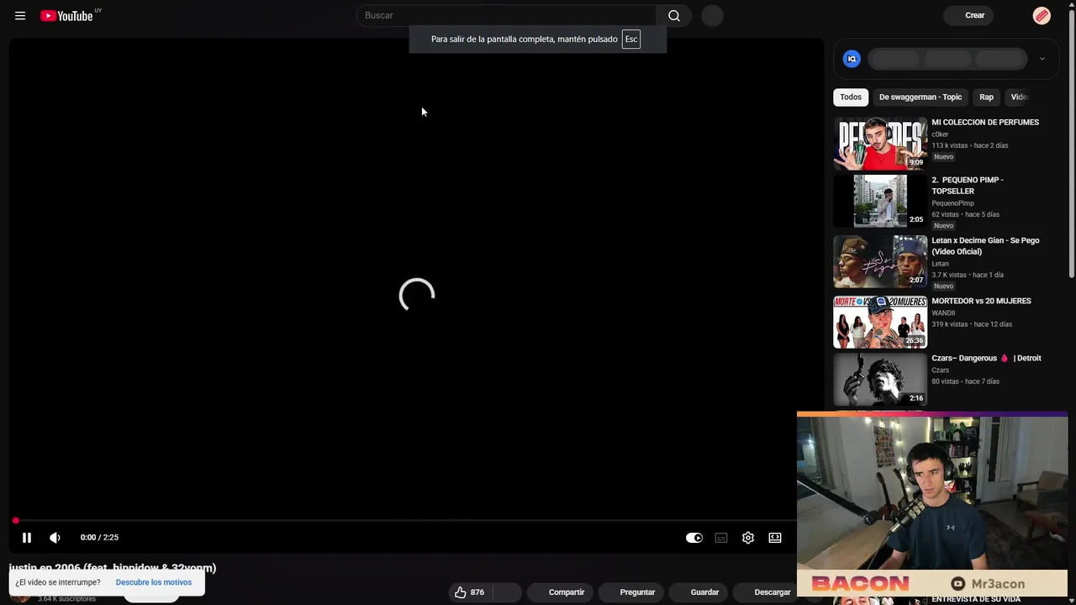The height and width of the screenshot is (605, 1076).
Task: Click the page vertical scrollbar
Action: pyautogui.click(x=1071, y=143)
